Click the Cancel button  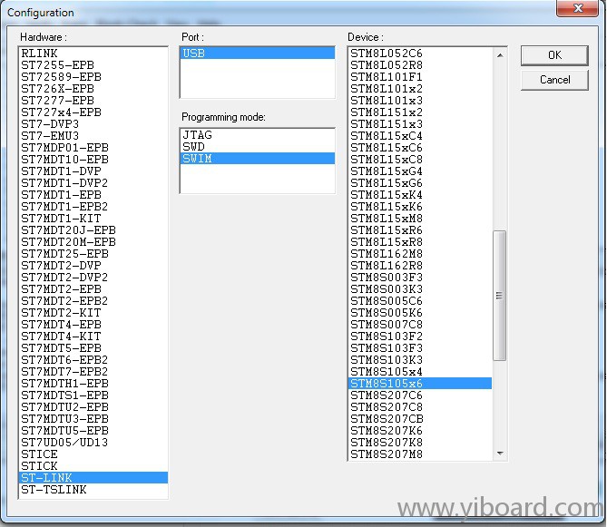coord(554,80)
